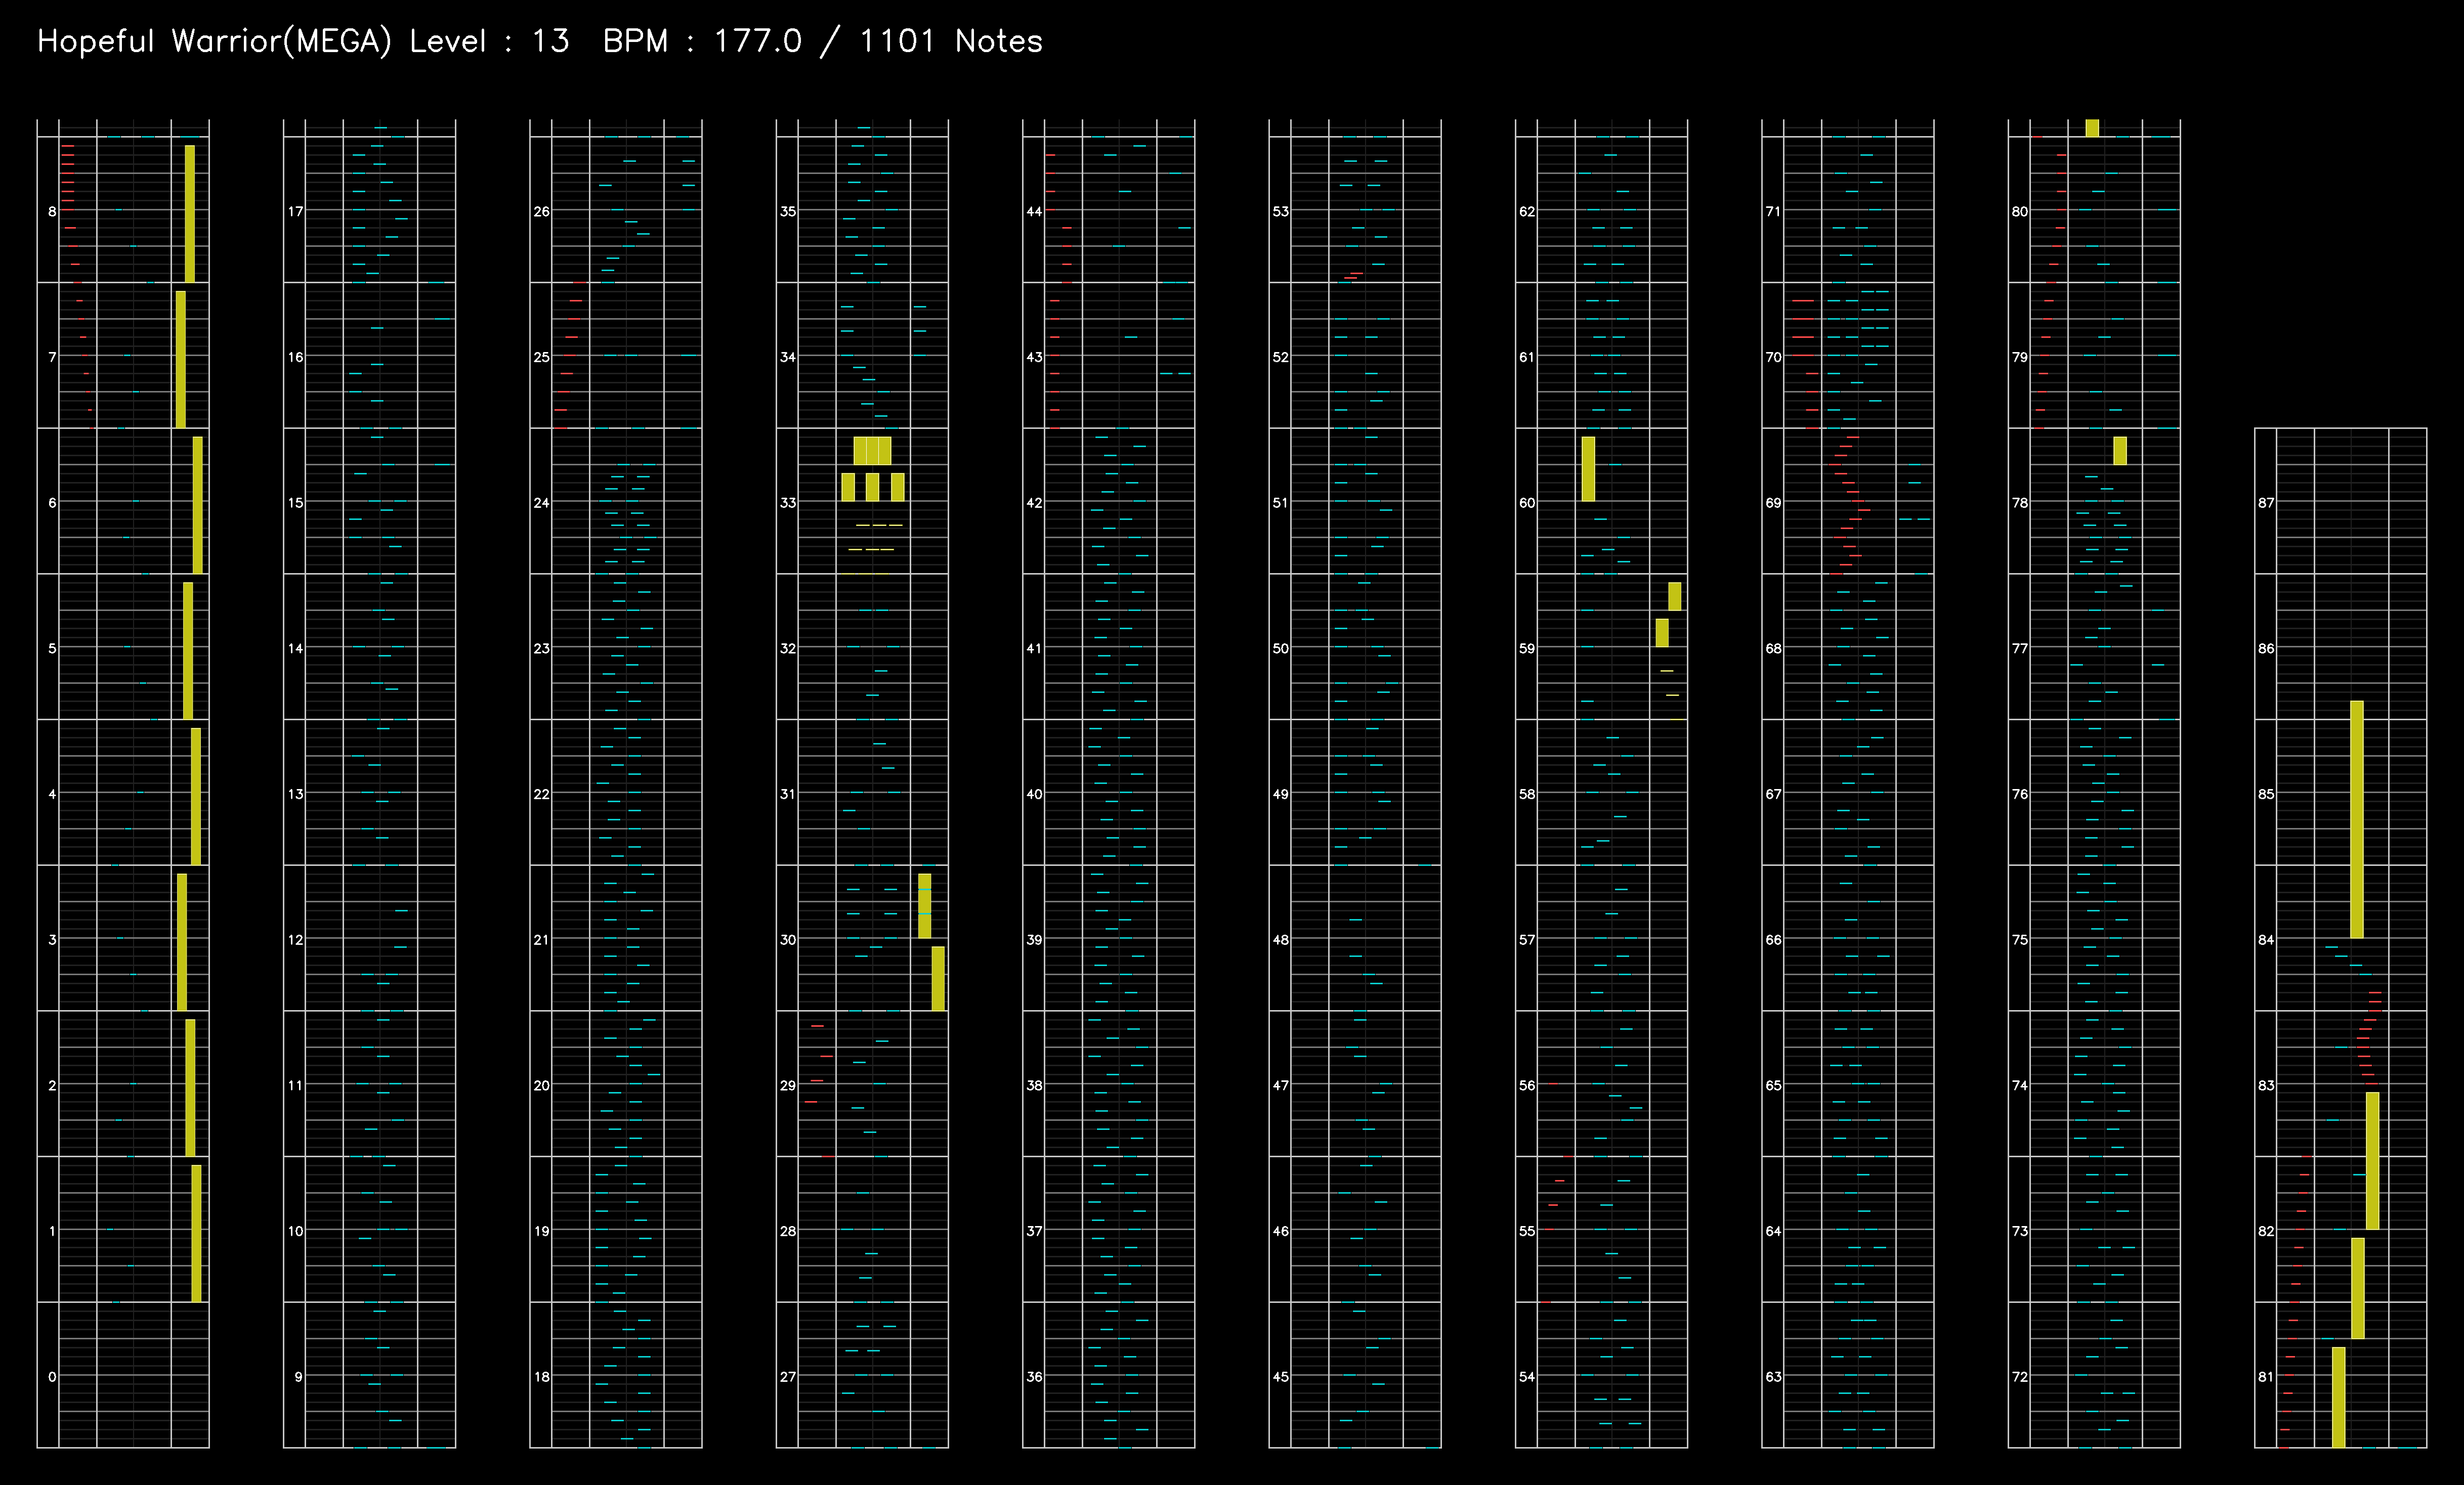Click measure number 83 label
The image size is (2464, 1485).
tap(2267, 1086)
